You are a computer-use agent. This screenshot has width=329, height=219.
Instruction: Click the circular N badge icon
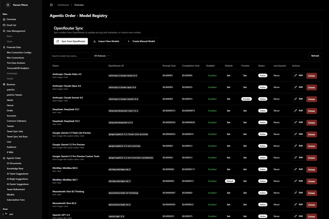[6, 214]
